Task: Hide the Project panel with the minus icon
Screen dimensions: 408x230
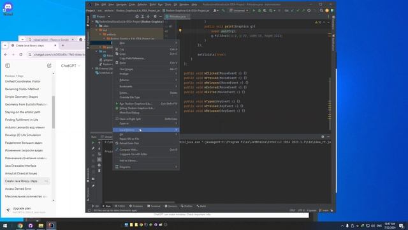Action: pos(161,17)
